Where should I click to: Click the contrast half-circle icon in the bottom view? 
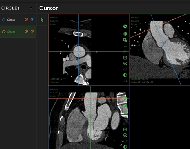(125, 147)
